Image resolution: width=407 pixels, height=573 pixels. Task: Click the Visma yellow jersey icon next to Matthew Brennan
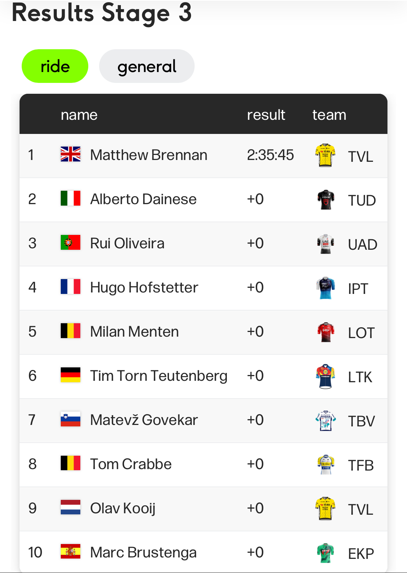pos(325,155)
